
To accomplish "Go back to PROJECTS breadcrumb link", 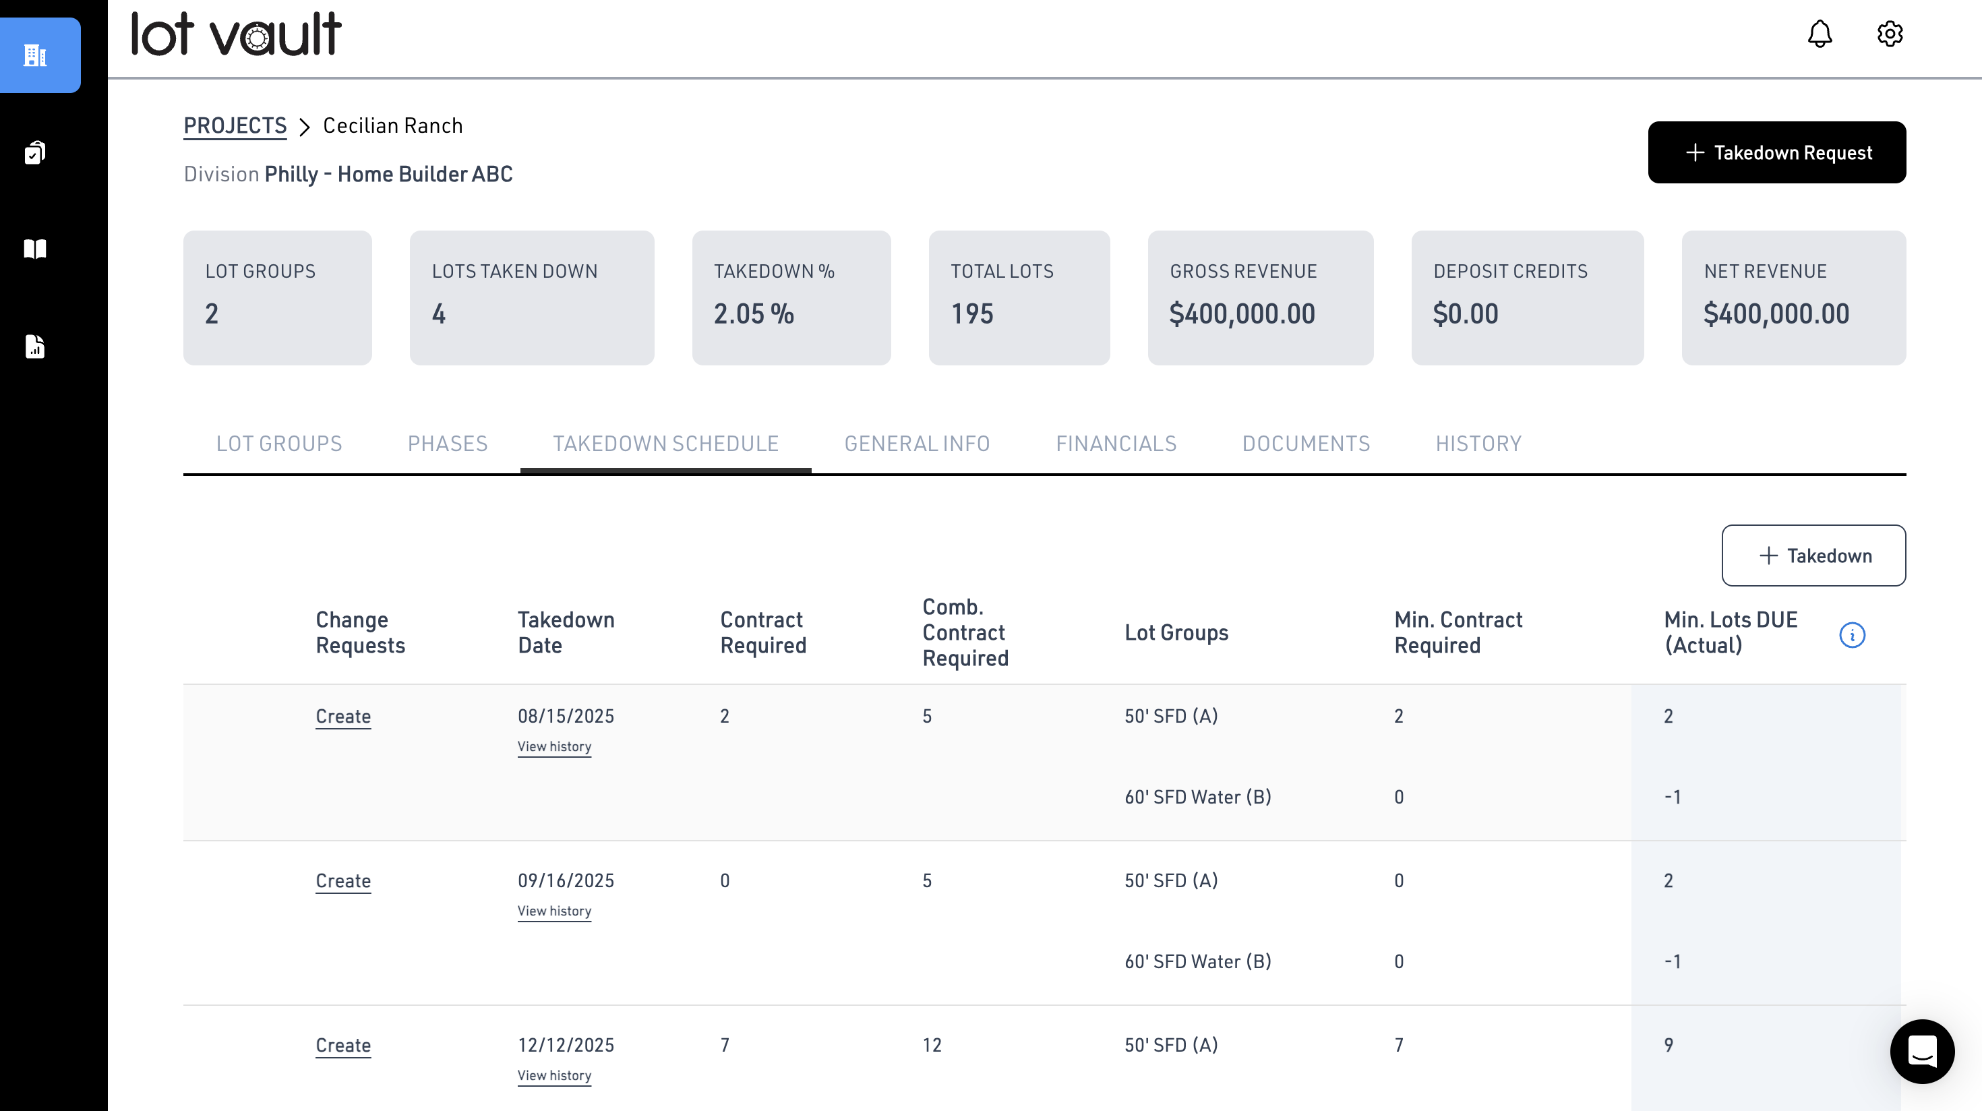I will [235, 125].
